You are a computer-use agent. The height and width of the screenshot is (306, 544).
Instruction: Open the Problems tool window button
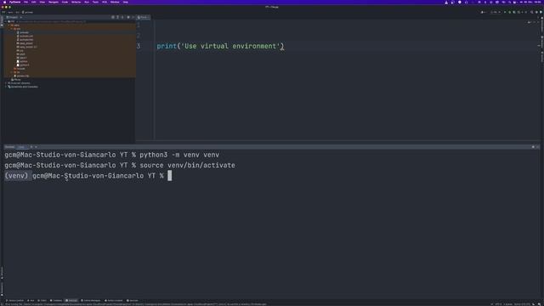point(56,300)
